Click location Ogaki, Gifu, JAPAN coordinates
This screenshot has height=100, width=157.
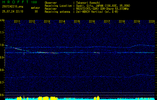103,6
